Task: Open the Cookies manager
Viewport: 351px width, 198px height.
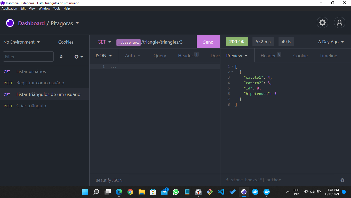Action: click(66, 42)
